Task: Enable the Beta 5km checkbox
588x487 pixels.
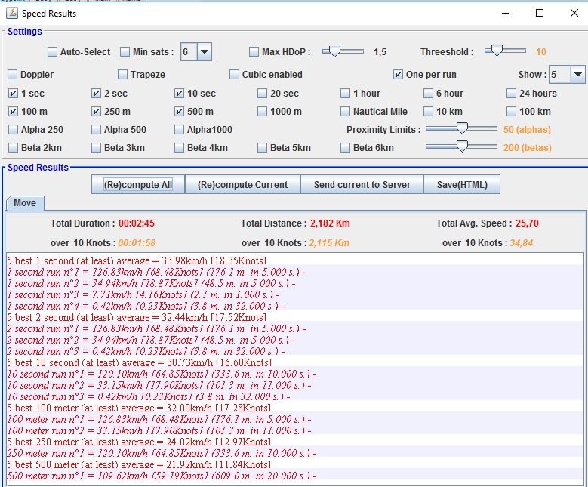Action: 263,147
